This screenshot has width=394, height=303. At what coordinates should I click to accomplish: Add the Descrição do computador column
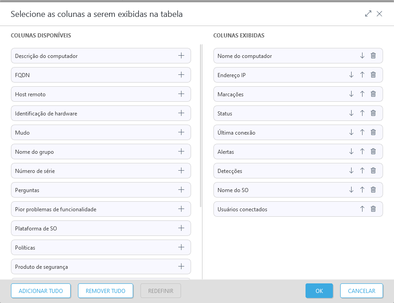181,56
